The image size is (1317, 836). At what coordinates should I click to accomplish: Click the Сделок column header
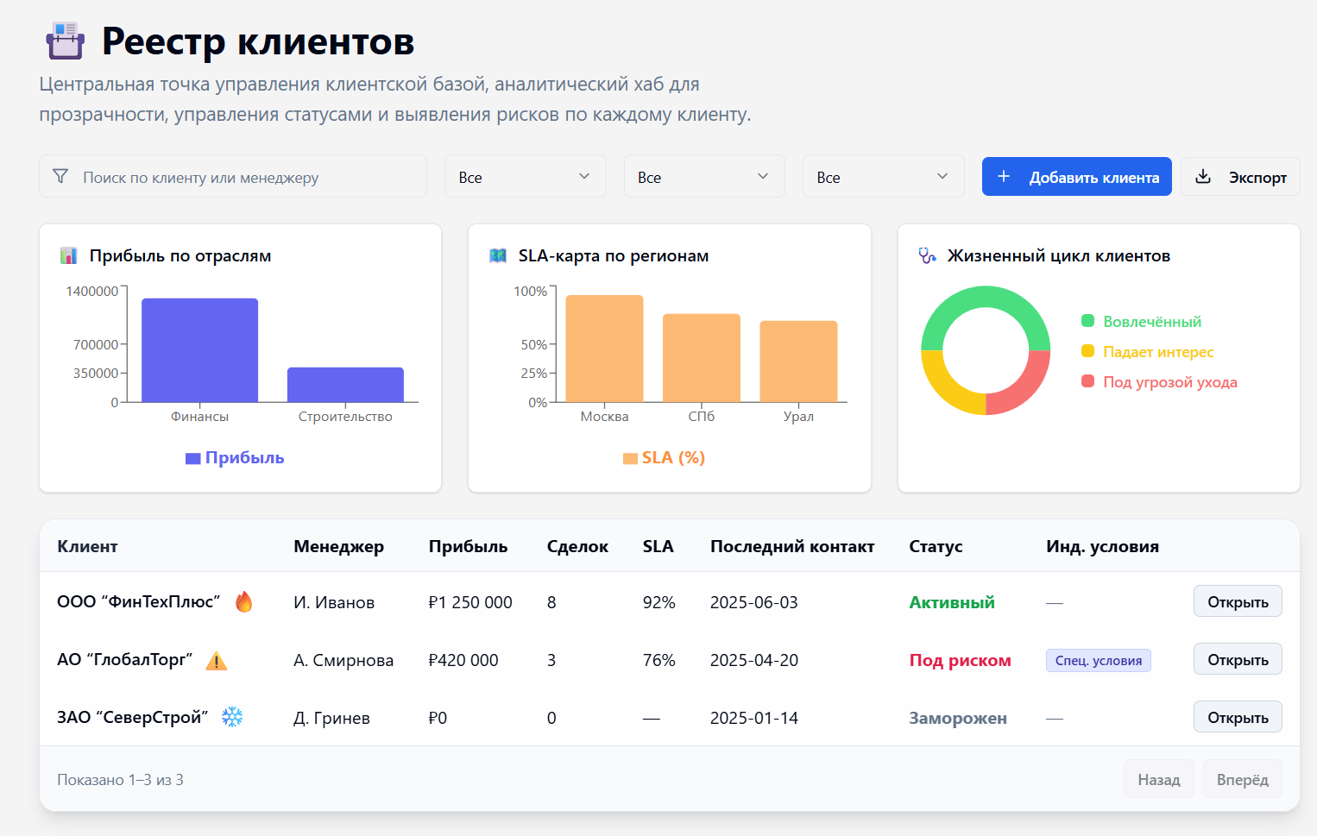pyautogui.click(x=577, y=546)
